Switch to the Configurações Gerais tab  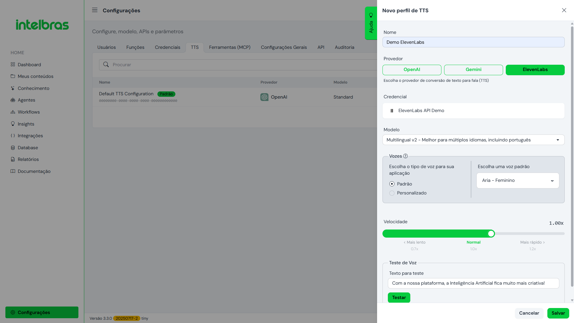click(284, 47)
